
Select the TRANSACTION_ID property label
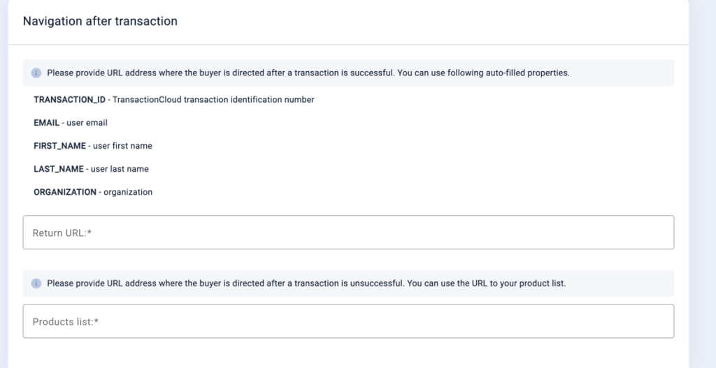click(69, 99)
